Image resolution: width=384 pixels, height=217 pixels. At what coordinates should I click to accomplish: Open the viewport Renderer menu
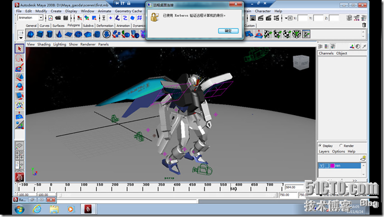click(x=88, y=44)
